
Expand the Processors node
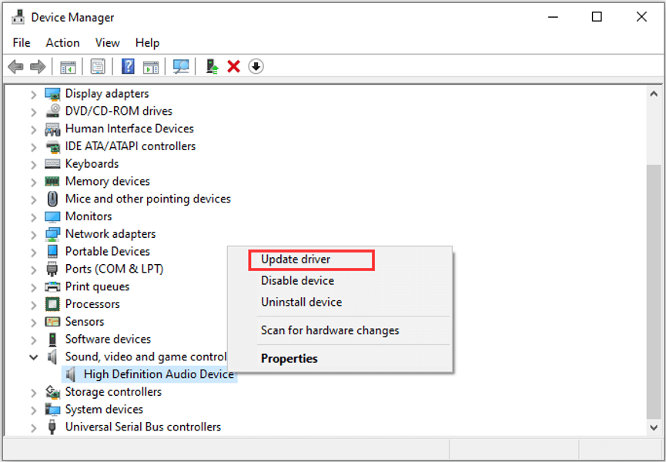pyautogui.click(x=34, y=305)
